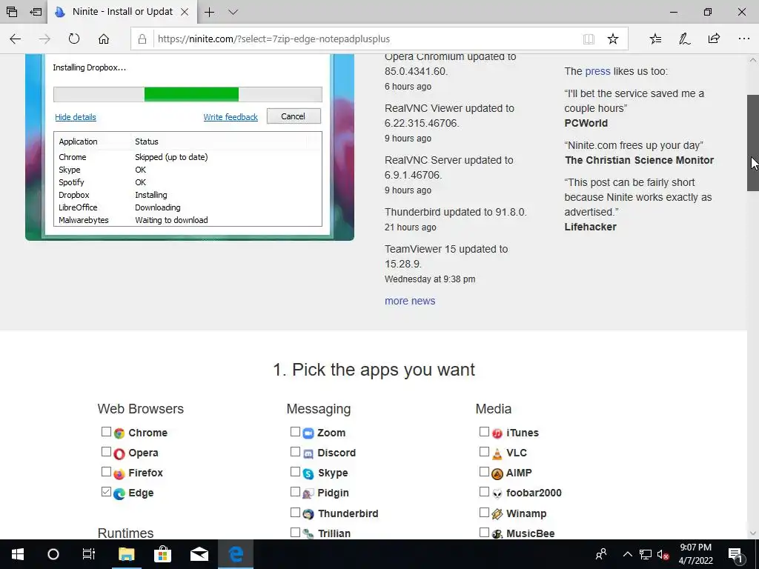Open clock and date flyout

click(695, 554)
